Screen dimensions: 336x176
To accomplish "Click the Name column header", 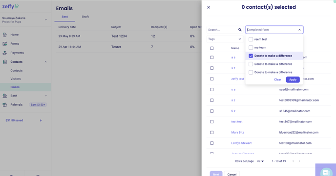I will coord(235,48).
